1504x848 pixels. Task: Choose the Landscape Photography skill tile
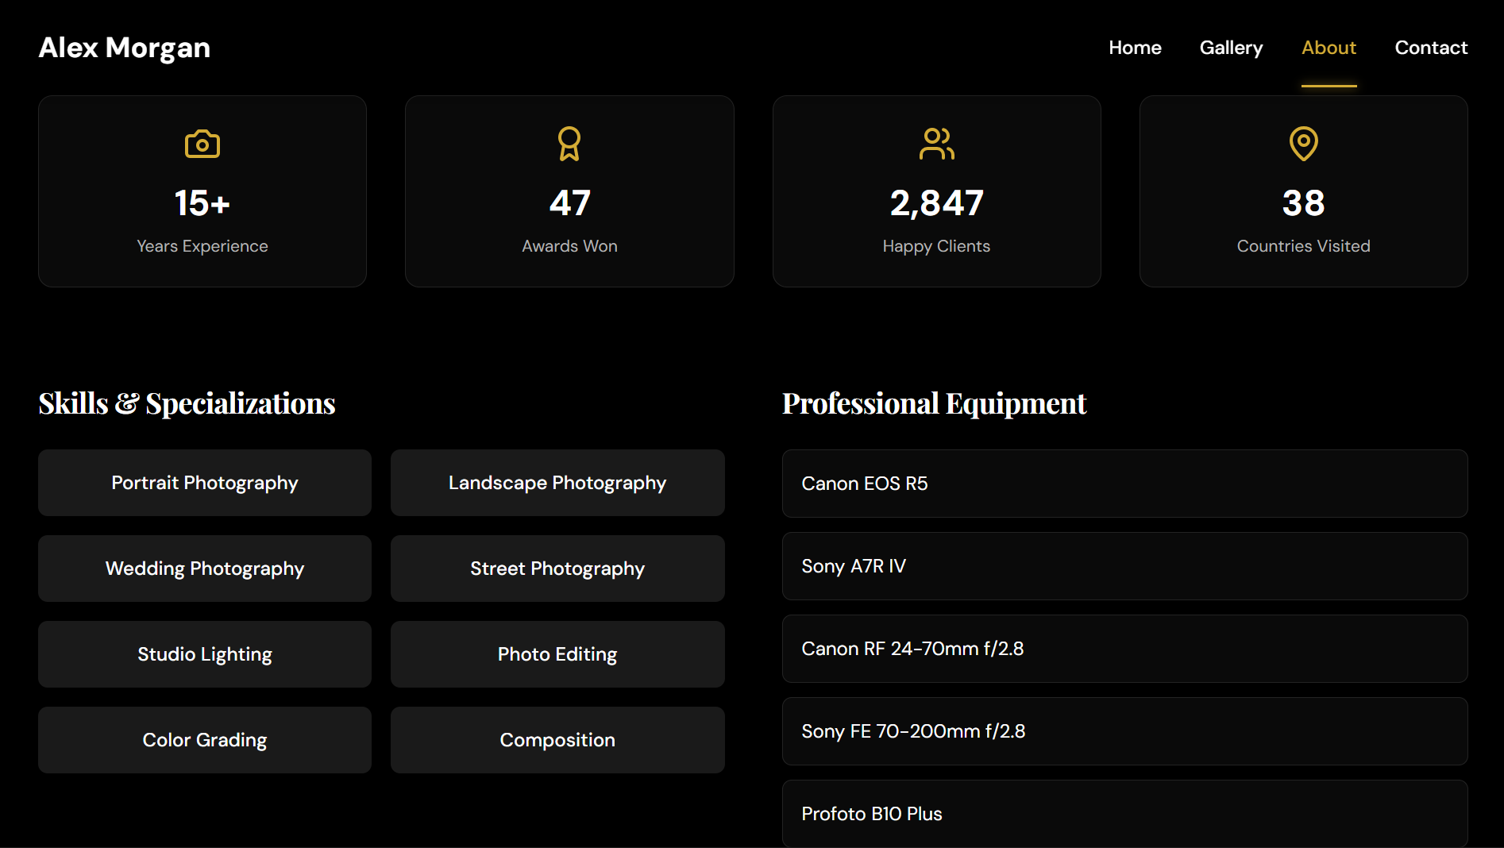[x=557, y=483]
